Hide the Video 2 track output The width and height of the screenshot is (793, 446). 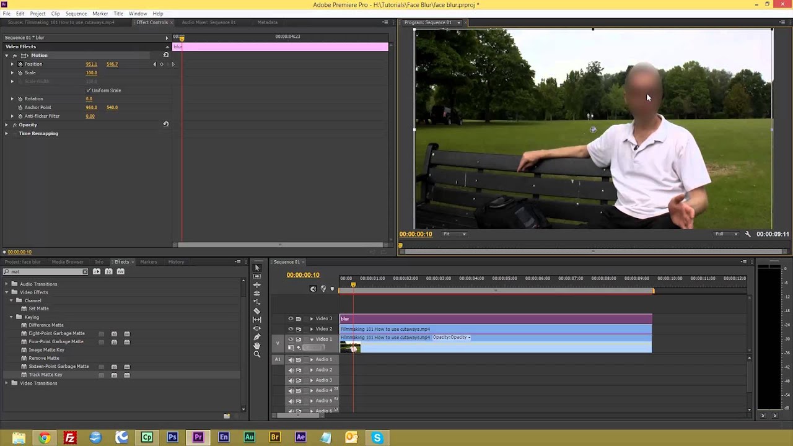tap(291, 329)
